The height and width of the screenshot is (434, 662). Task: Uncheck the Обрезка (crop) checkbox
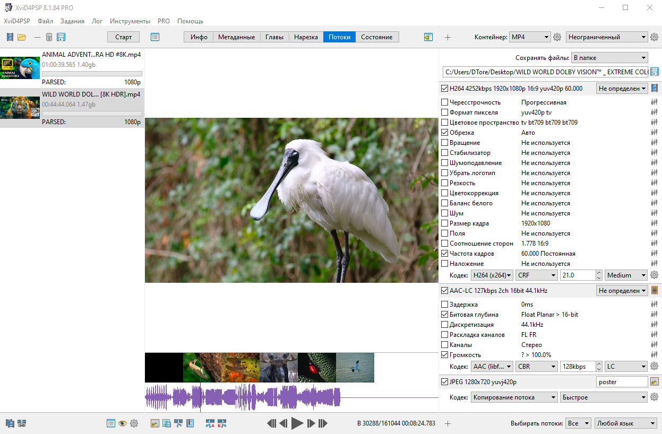pyautogui.click(x=445, y=133)
